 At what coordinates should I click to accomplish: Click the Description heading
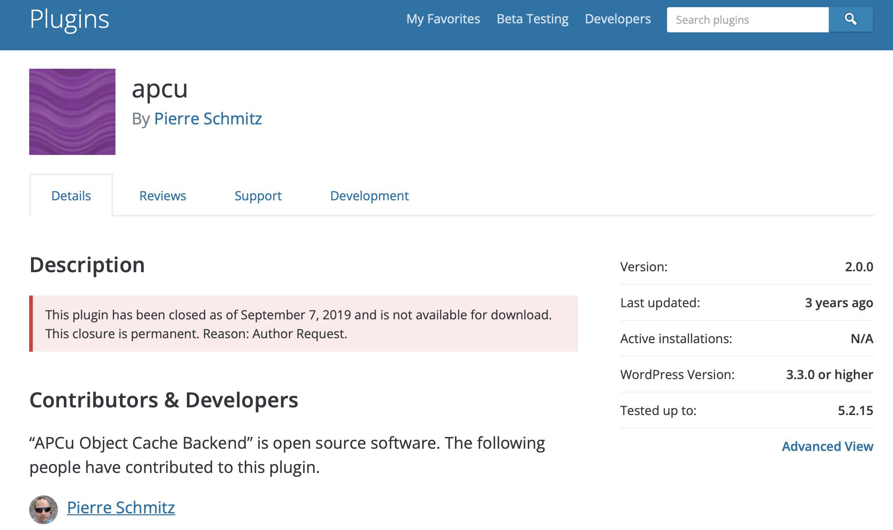(87, 265)
